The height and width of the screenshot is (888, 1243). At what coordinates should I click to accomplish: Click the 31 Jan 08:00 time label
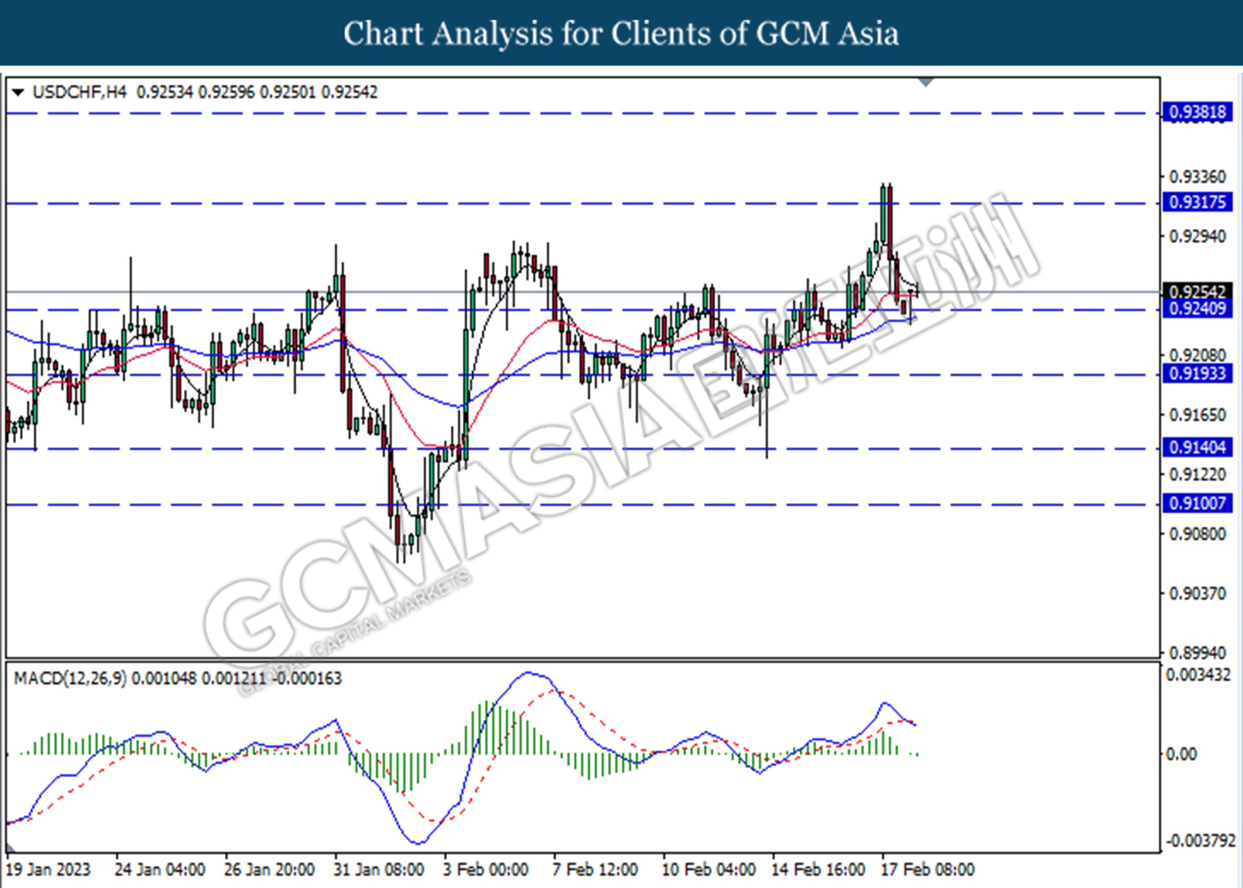click(378, 869)
